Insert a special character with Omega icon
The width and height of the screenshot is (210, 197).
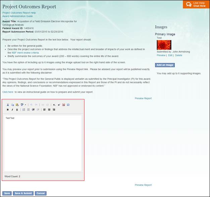68,105
